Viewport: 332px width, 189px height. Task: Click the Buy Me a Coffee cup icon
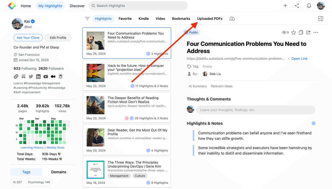point(61,76)
